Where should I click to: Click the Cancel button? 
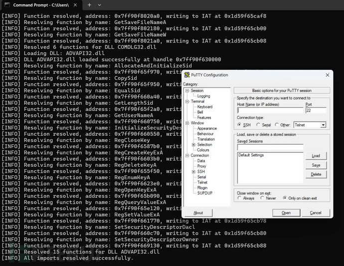[316, 213]
